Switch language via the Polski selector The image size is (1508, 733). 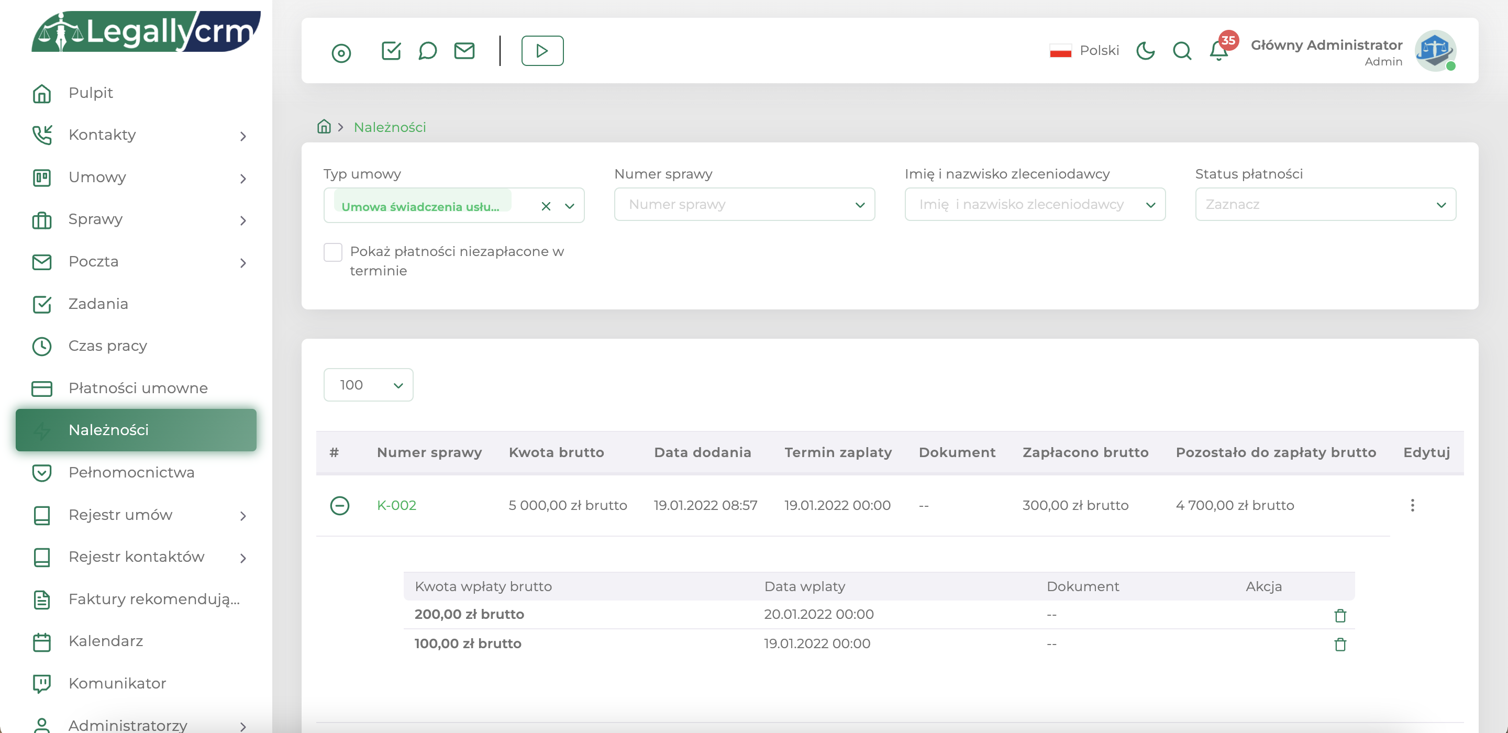pos(1085,51)
